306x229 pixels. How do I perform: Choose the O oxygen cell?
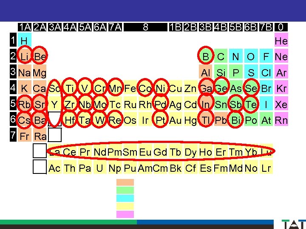[251, 56]
